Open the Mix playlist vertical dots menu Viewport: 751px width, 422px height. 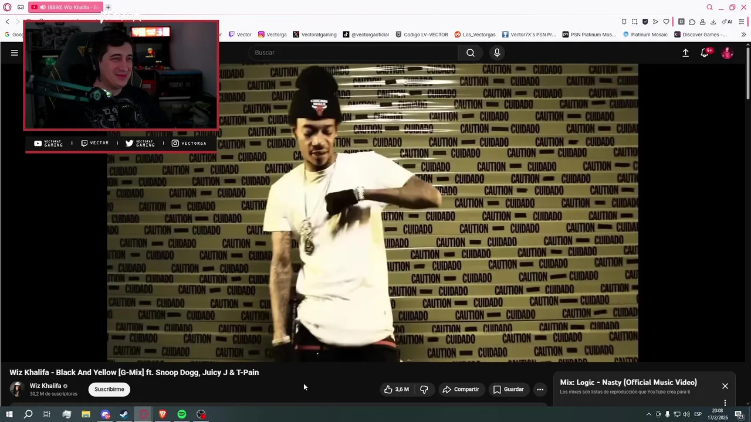point(725,403)
